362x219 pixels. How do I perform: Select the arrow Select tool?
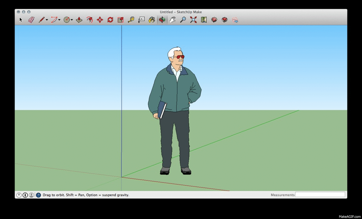(21, 20)
